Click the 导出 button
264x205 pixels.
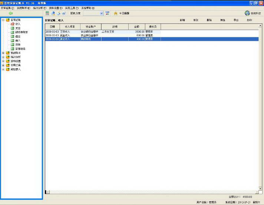[x=236, y=20]
